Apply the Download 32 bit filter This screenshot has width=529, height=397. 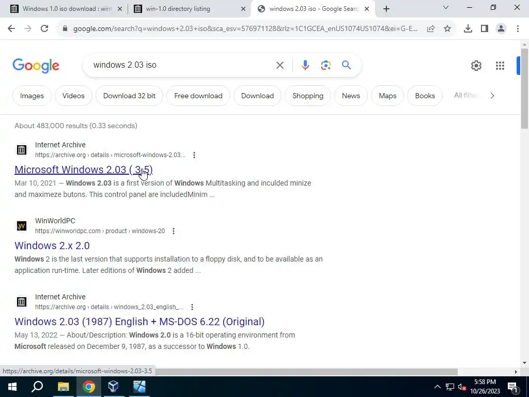(x=129, y=96)
